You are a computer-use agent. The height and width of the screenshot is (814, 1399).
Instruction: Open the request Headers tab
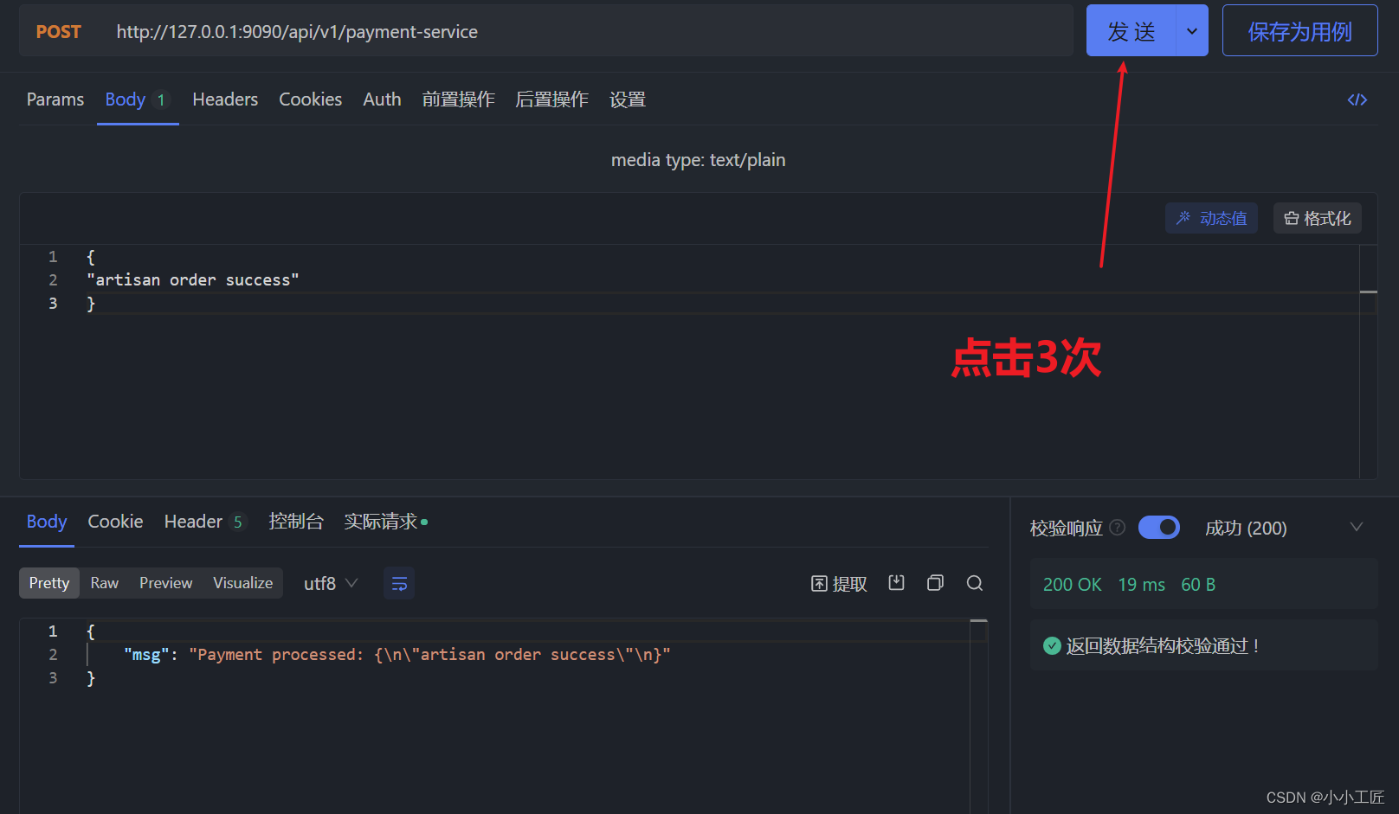(x=225, y=99)
